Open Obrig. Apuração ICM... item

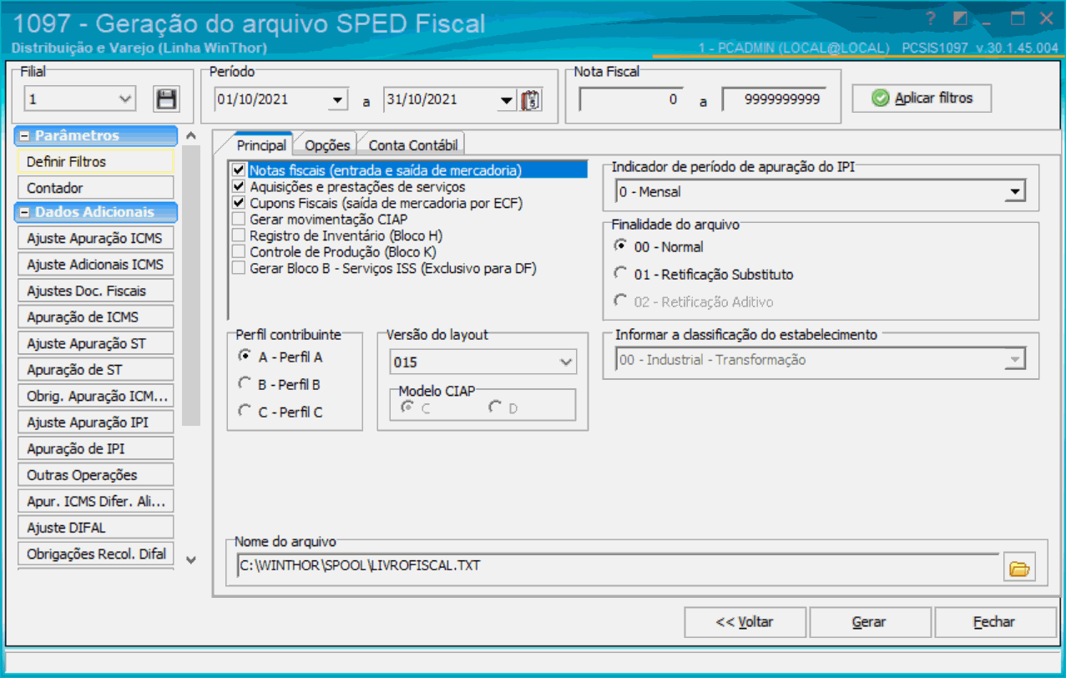pyautogui.click(x=95, y=396)
